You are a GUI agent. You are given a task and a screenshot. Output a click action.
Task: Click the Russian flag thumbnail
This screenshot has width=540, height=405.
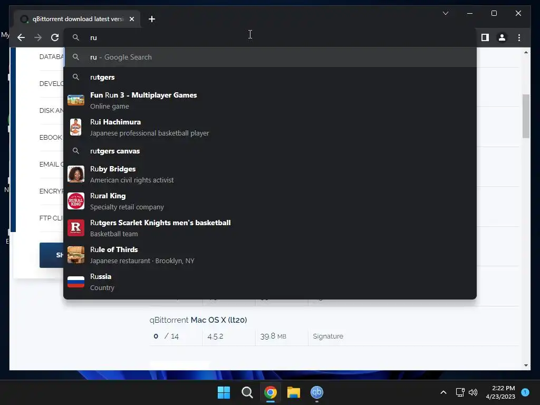76,282
